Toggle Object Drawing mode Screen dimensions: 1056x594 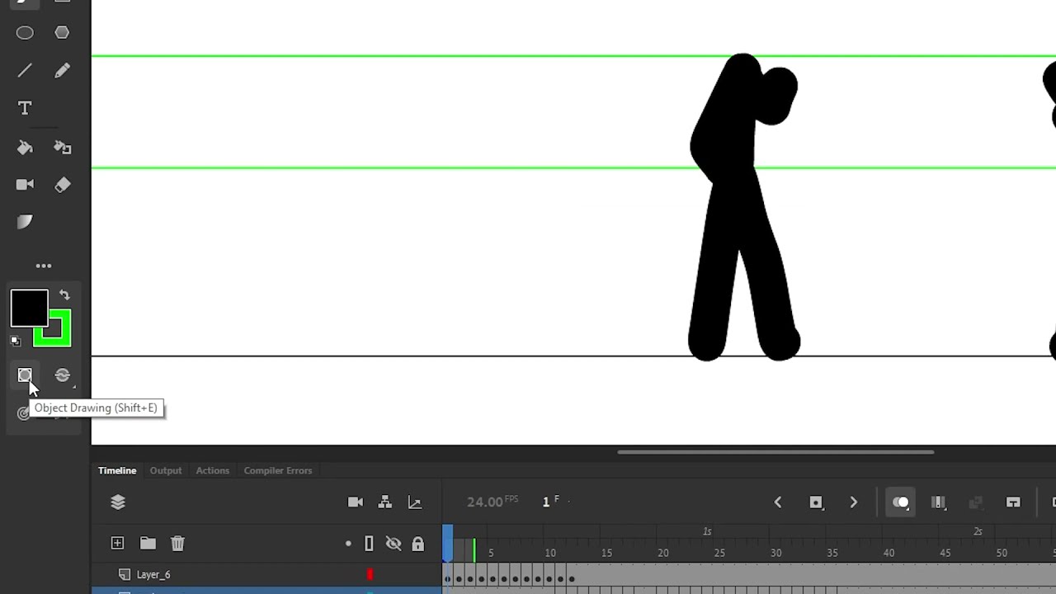pyautogui.click(x=25, y=375)
